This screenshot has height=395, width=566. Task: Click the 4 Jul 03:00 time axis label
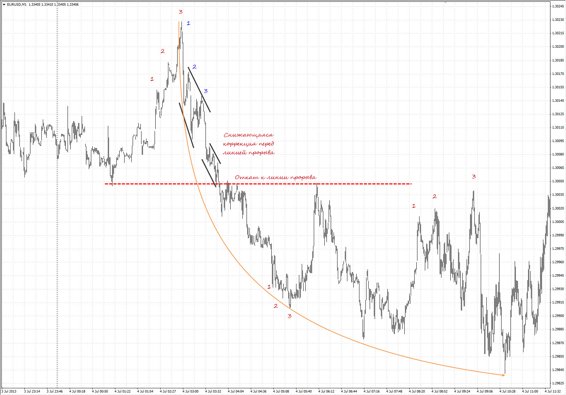(190, 391)
